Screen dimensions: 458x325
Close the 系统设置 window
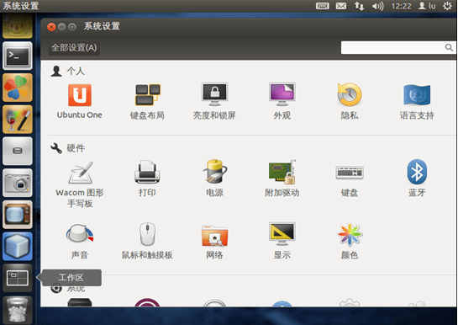(x=51, y=27)
